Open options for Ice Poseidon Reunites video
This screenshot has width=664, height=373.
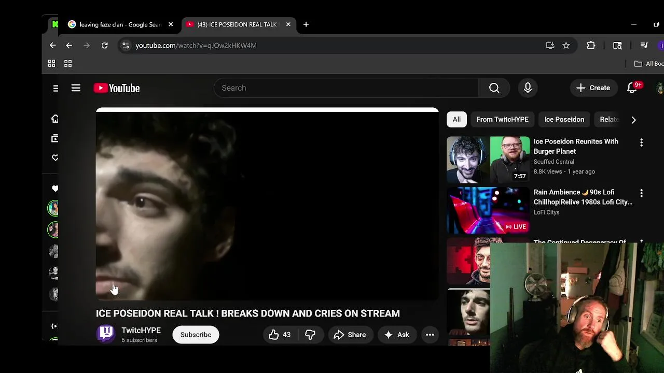click(x=641, y=142)
